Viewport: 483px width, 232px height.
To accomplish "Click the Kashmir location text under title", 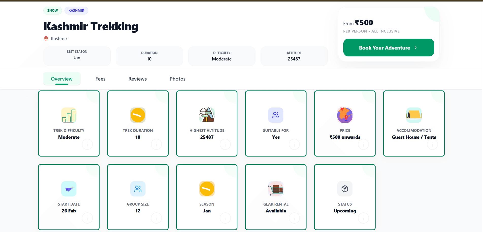I will tap(59, 39).
